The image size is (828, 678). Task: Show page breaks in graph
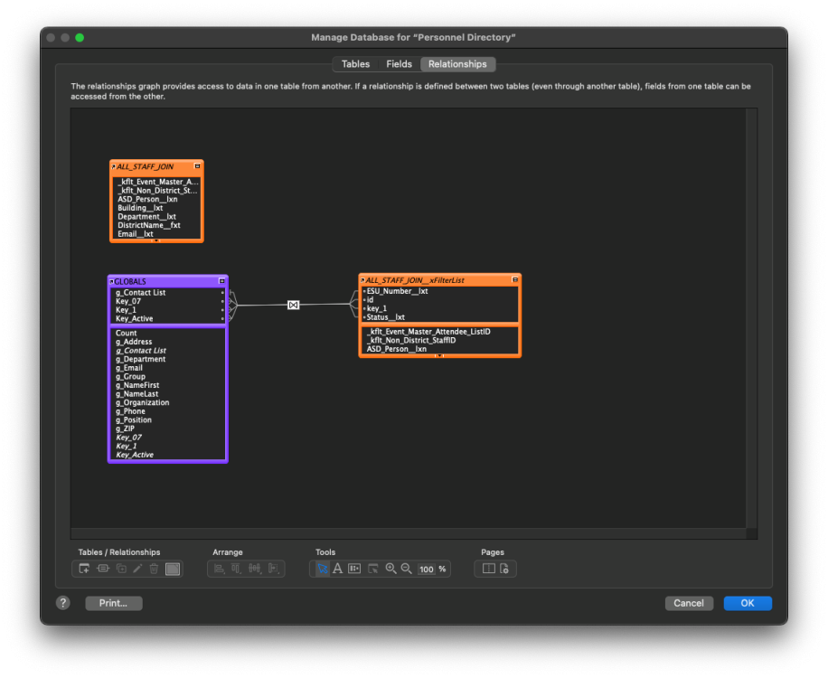(x=488, y=569)
